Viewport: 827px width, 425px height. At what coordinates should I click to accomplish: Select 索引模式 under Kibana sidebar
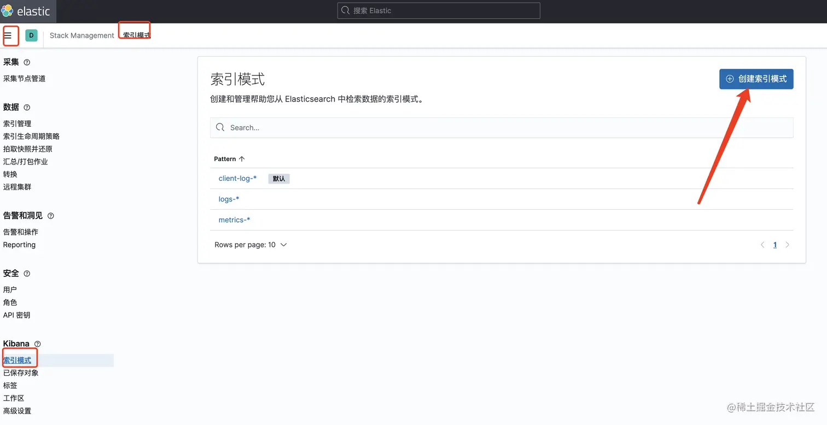pos(17,361)
